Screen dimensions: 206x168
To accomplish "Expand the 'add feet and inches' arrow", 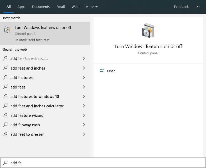I will (84, 68).
